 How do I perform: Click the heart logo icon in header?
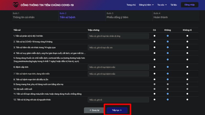(16, 5)
